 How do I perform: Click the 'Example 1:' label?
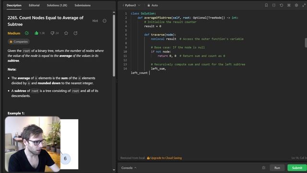pyautogui.click(x=16, y=113)
